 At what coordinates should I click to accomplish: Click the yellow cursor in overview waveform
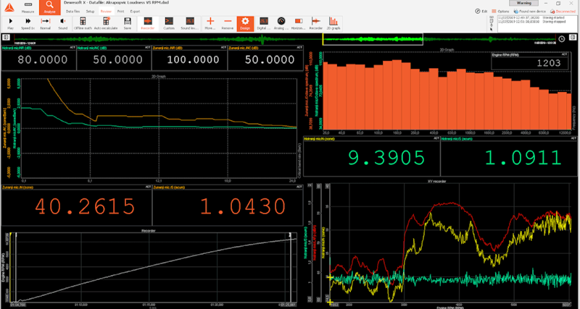tap(323, 39)
